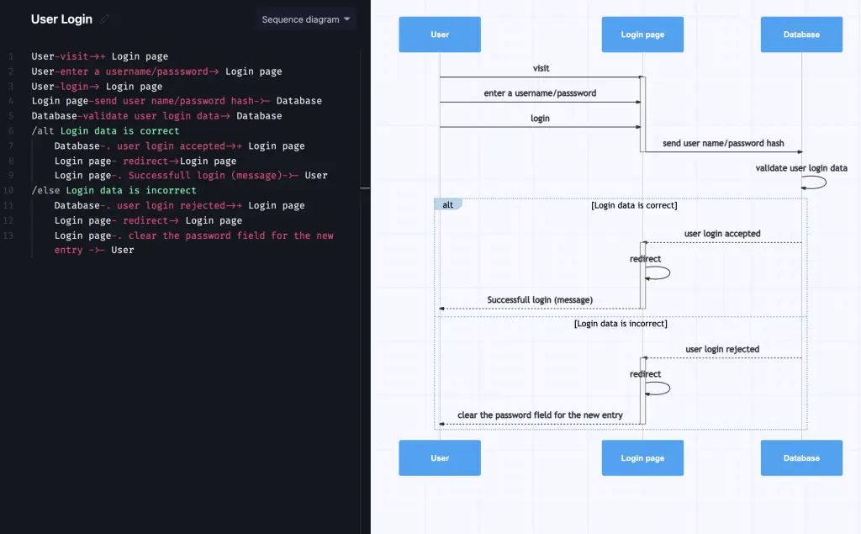Viewport: 861px width, 534px height.
Task: Click 'user login accepted' label in diagram
Action: click(x=722, y=234)
